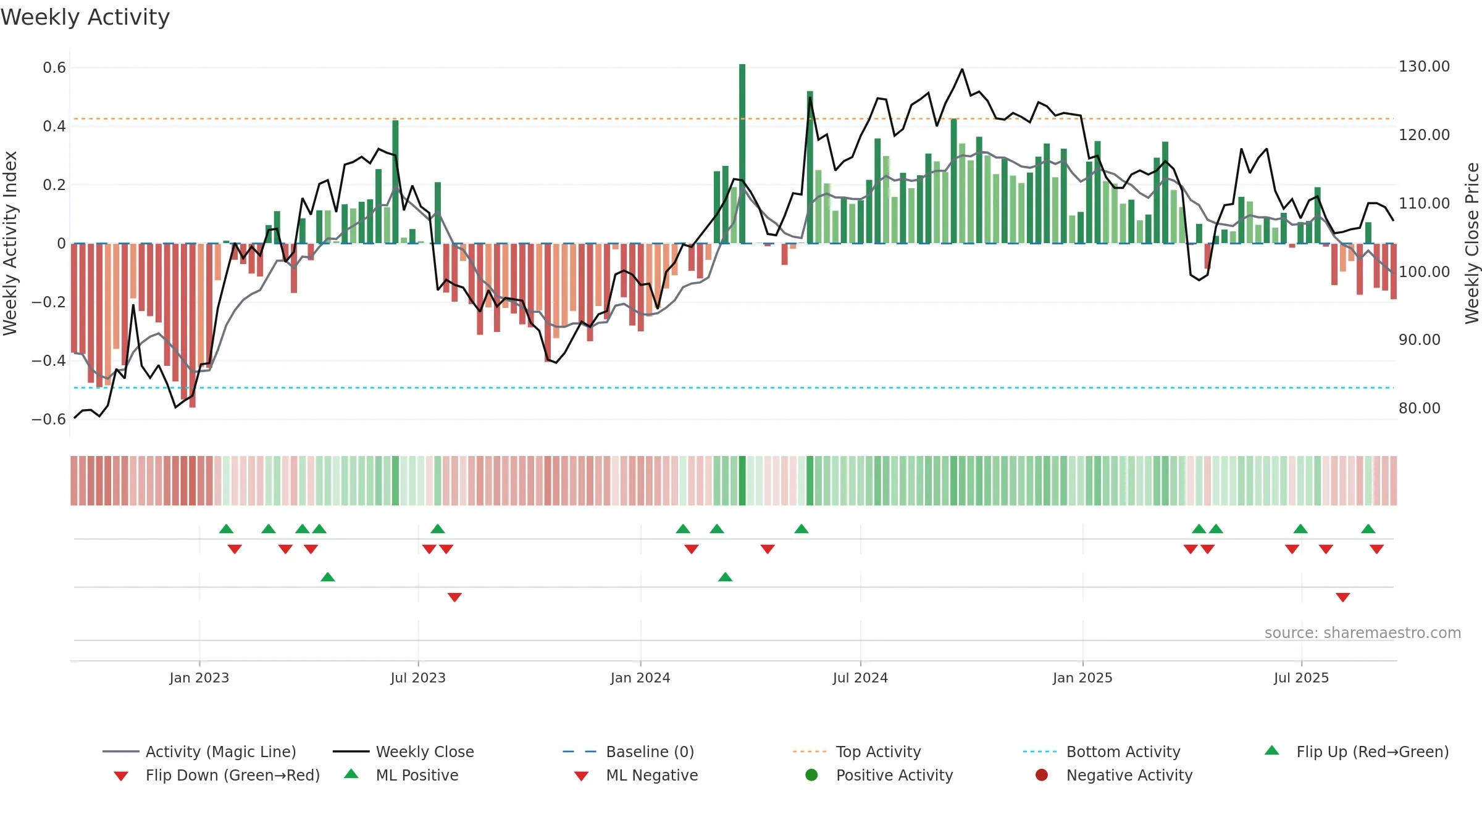Select the Jul 2024 x-axis label
This screenshot has width=1482, height=833.
tap(860, 678)
